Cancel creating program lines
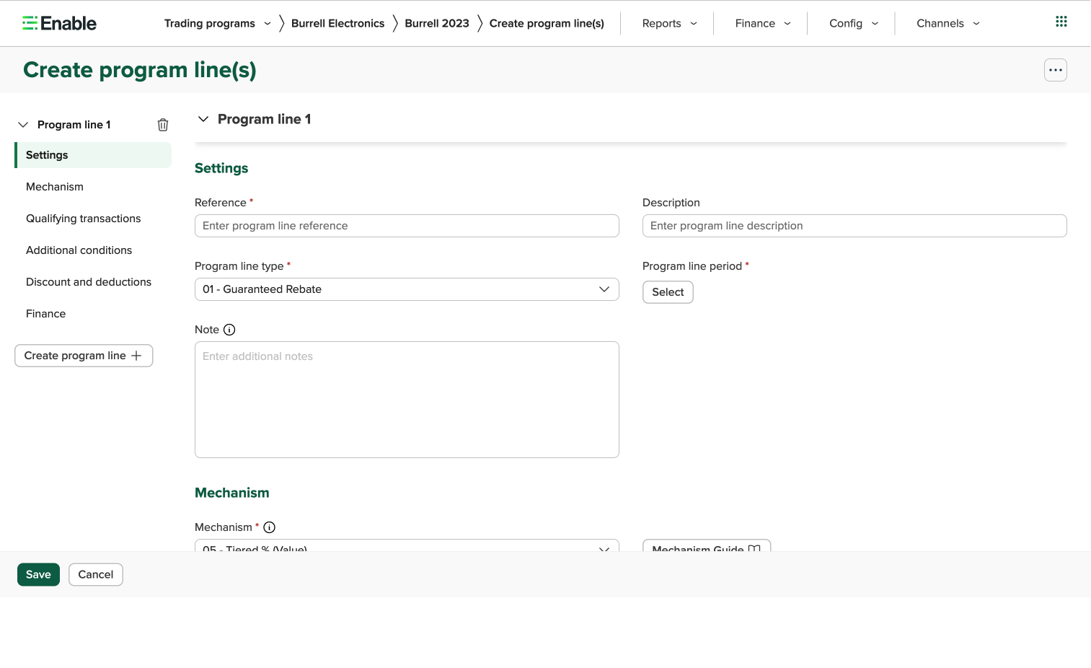This screenshot has height=668, width=1091. pyautogui.click(x=96, y=575)
